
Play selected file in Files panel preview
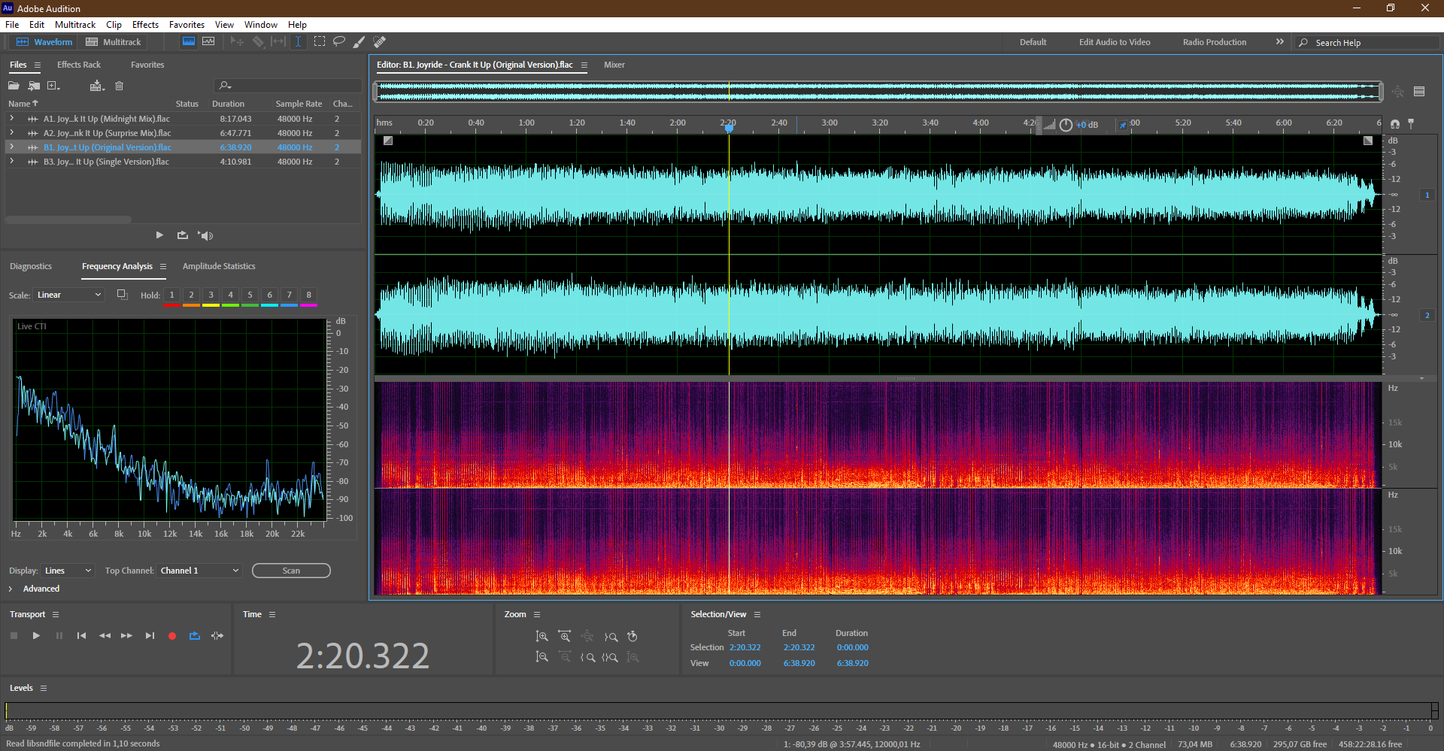tap(159, 235)
